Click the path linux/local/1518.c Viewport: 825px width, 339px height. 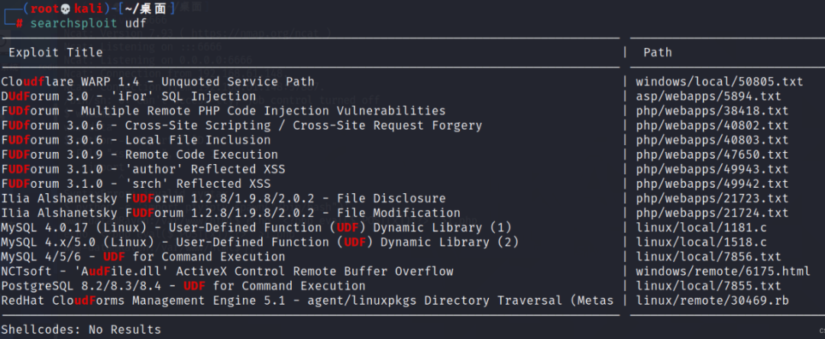tap(700, 242)
